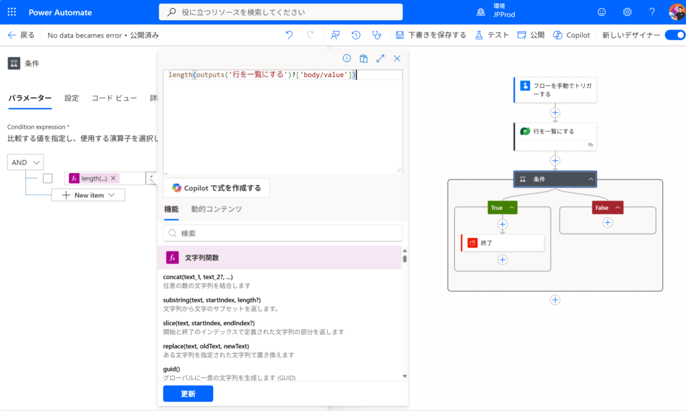Open the flow checker stethoscope icon
This screenshot has width=686, height=411.
377,35
